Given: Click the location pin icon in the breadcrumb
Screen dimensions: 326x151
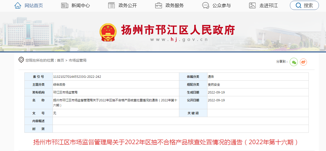Looking at the screenshot, I should pos(21,60).
